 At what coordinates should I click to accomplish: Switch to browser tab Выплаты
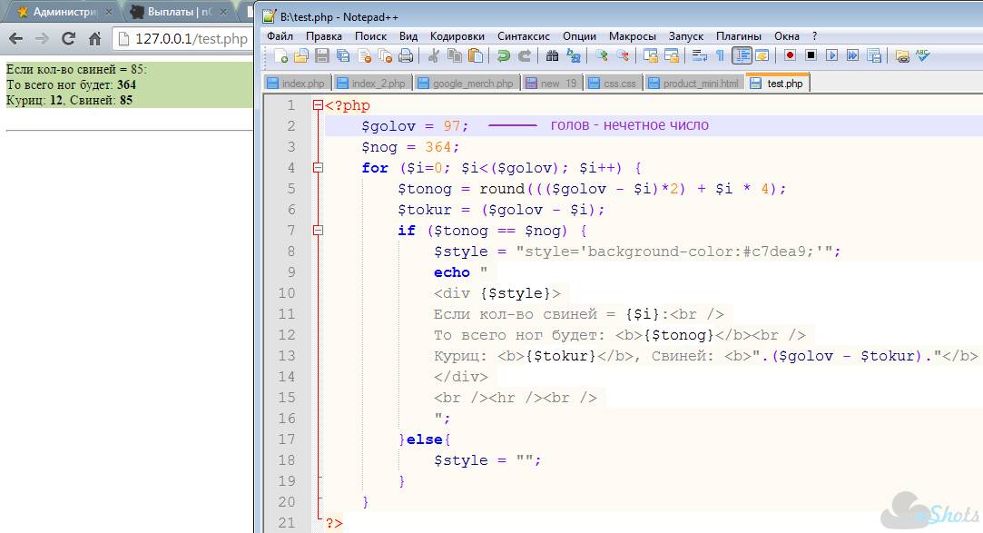(x=177, y=12)
